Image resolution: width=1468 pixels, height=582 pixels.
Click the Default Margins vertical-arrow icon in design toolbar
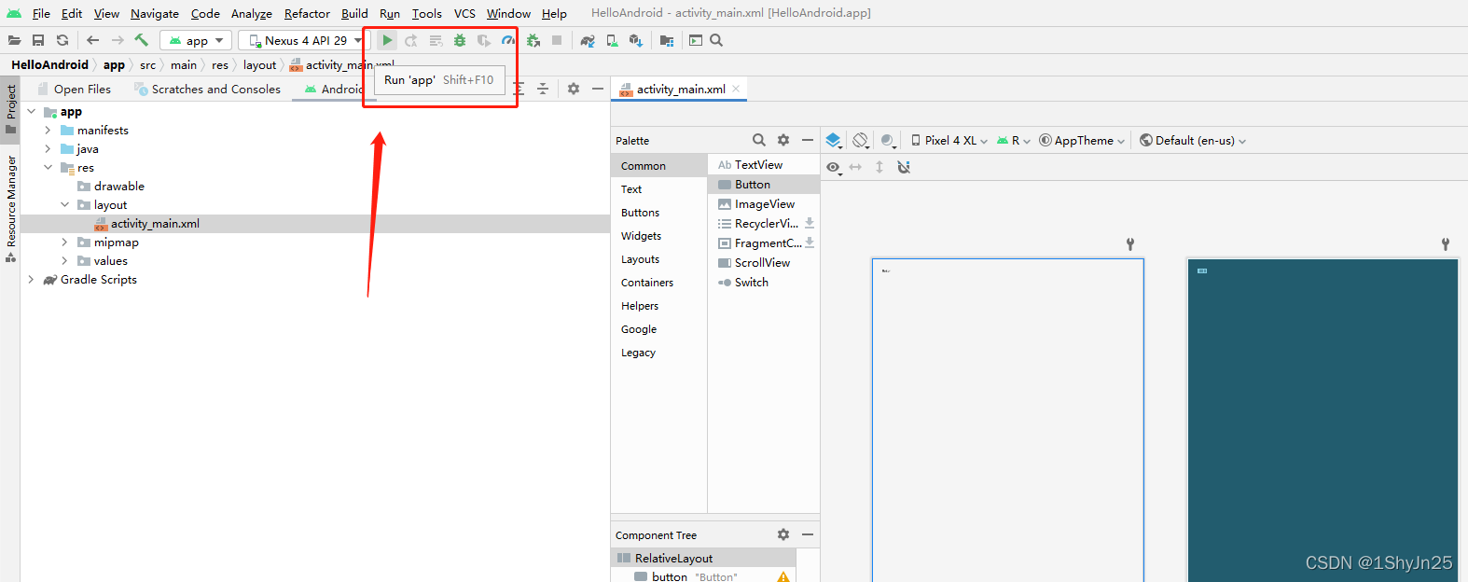879,167
